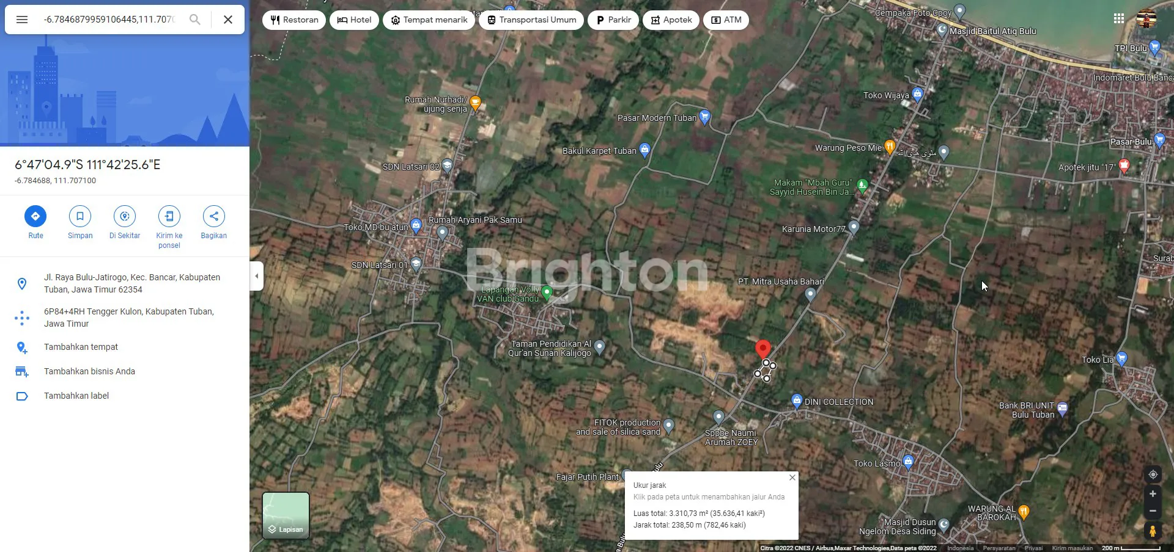
Task: Click the show my location button
Action: (x=1153, y=474)
